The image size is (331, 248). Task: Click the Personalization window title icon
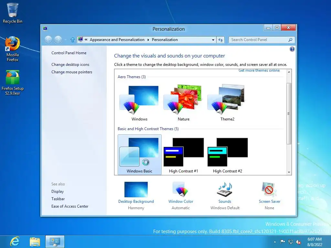pyautogui.click(x=45, y=28)
